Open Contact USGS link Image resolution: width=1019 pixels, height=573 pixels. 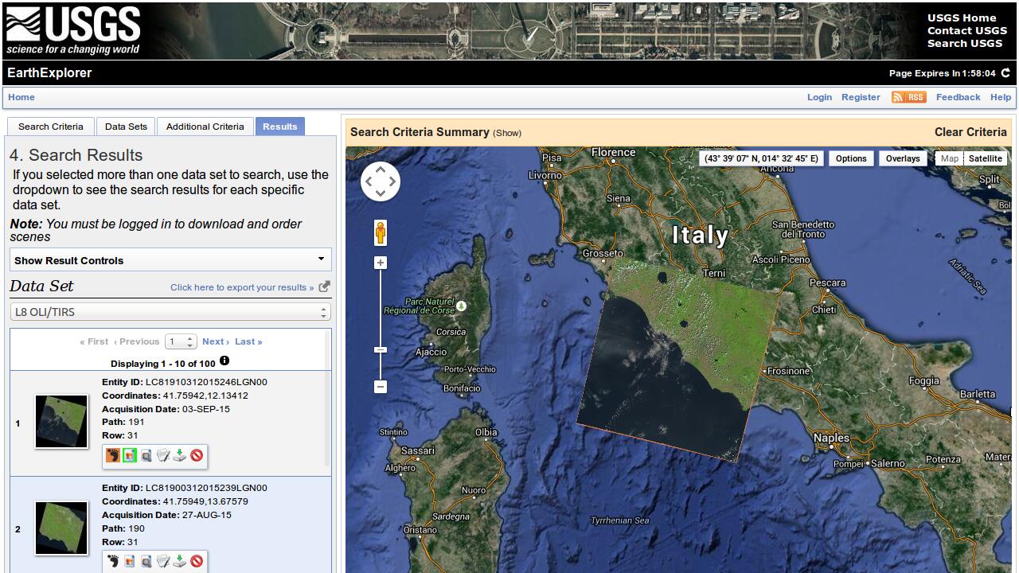966,30
